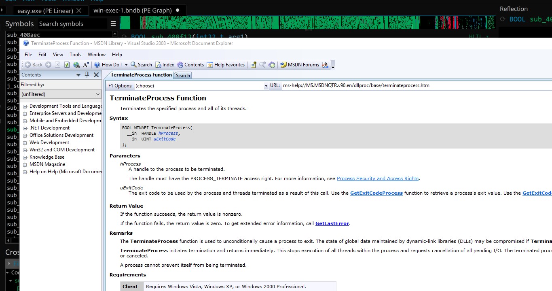Open the Edit menu in Document Explorer
552x291 pixels.
click(x=42, y=55)
